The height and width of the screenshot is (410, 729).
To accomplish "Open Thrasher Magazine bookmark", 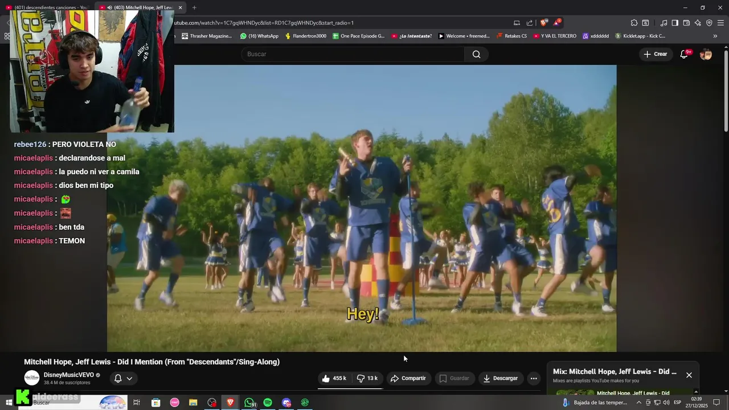I will coord(207,36).
